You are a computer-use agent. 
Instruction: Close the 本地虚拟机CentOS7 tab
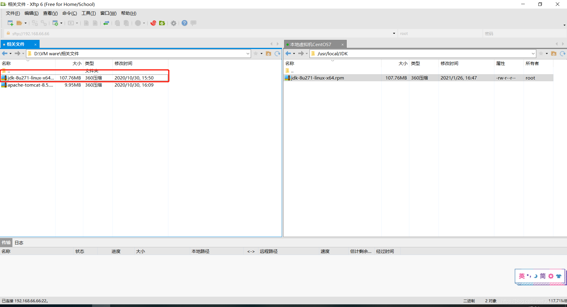click(x=343, y=45)
